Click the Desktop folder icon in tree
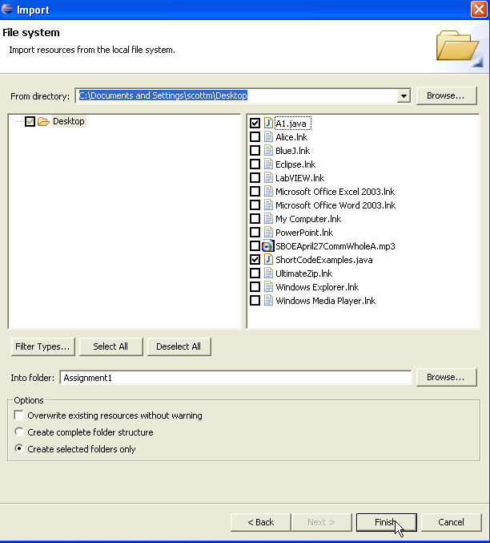 coord(43,122)
